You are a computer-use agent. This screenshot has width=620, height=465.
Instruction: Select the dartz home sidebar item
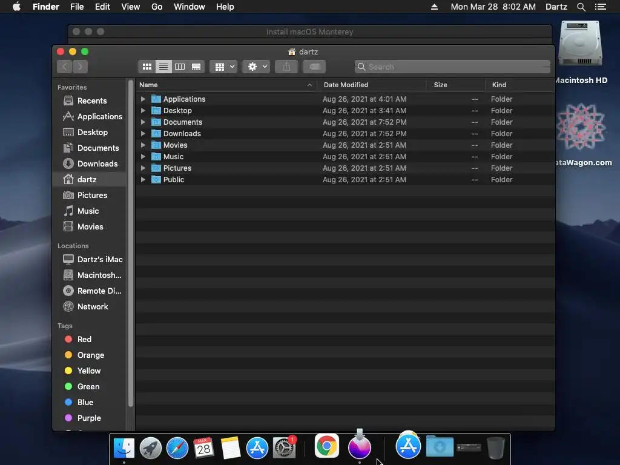point(90,179)
